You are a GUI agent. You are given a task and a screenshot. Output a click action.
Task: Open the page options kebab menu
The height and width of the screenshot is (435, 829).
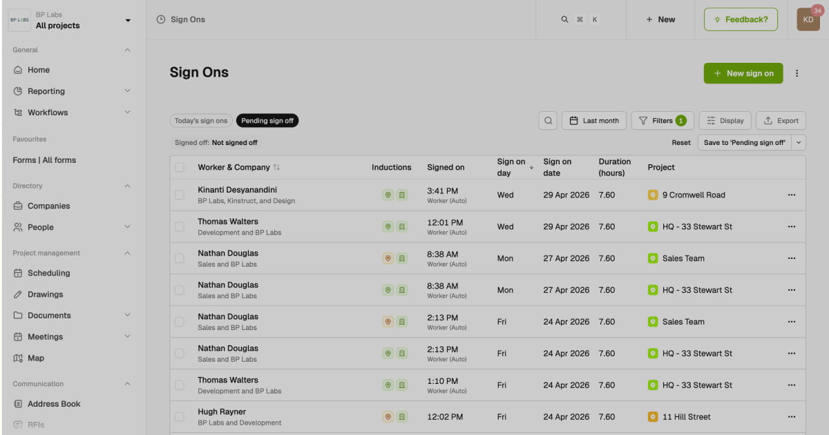pos(797,73)
